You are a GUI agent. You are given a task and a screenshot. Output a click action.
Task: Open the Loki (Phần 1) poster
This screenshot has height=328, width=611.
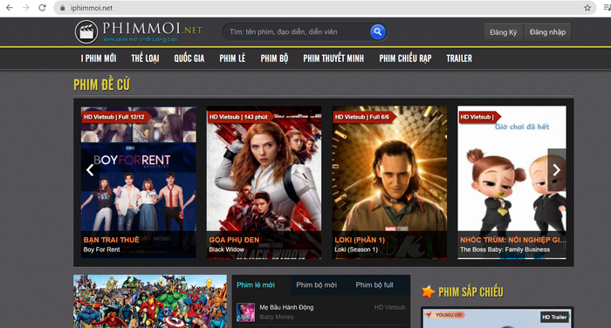[x=389, y=182]
